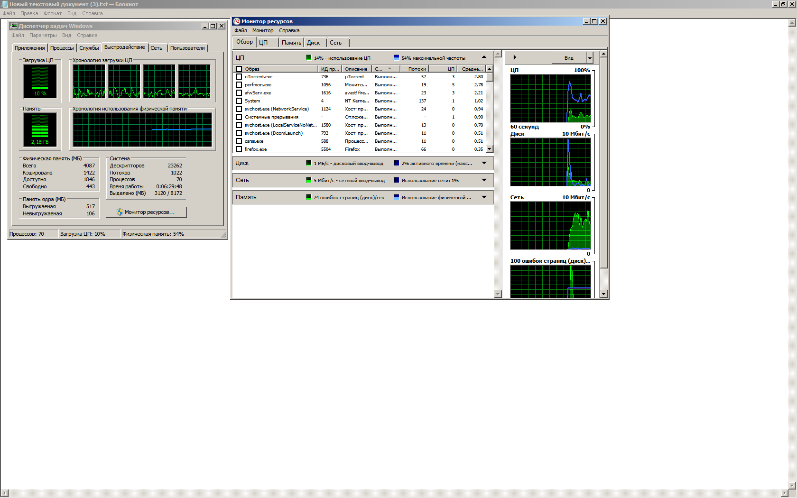Click the green CPU usage legend square
This screenshot has width=797, height=498.
pos(309,58)
